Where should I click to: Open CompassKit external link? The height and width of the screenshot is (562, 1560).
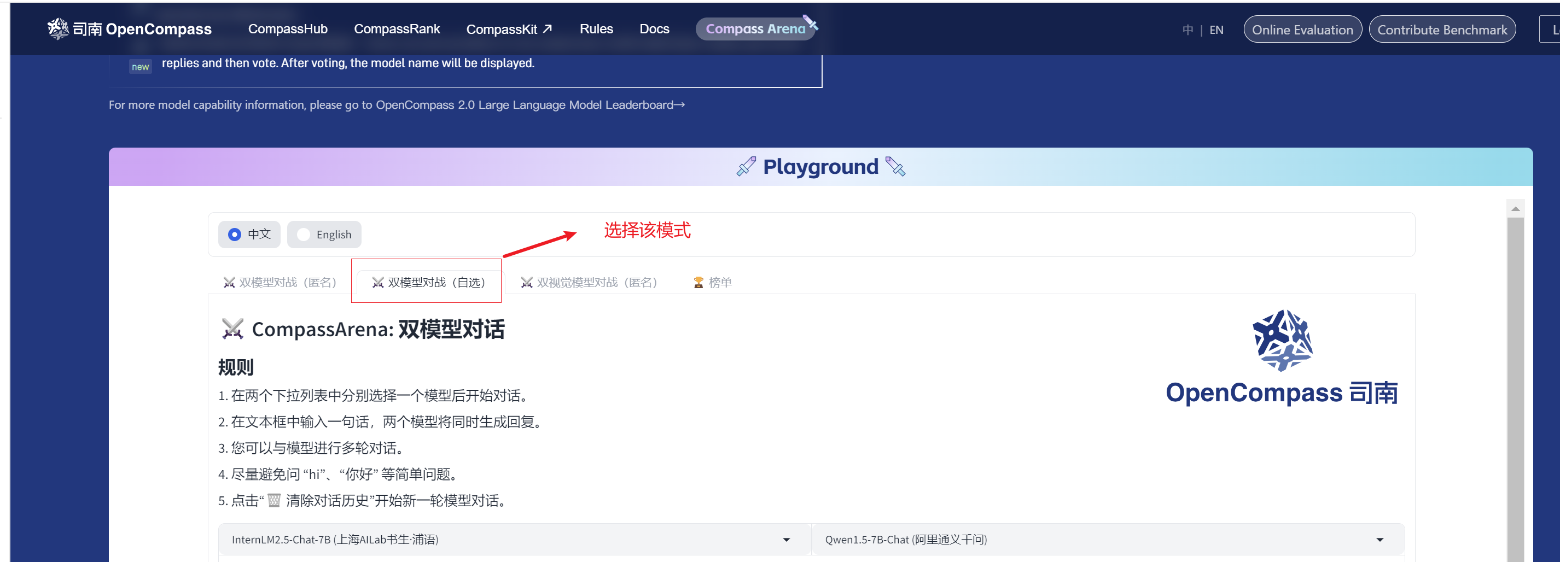[x=509, y=29]
